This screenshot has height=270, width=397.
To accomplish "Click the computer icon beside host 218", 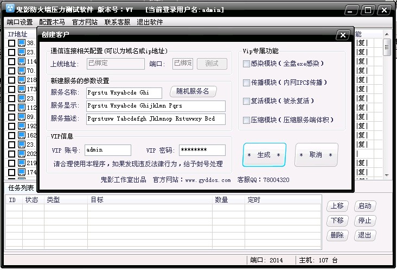I will click(x=22, y=80).
